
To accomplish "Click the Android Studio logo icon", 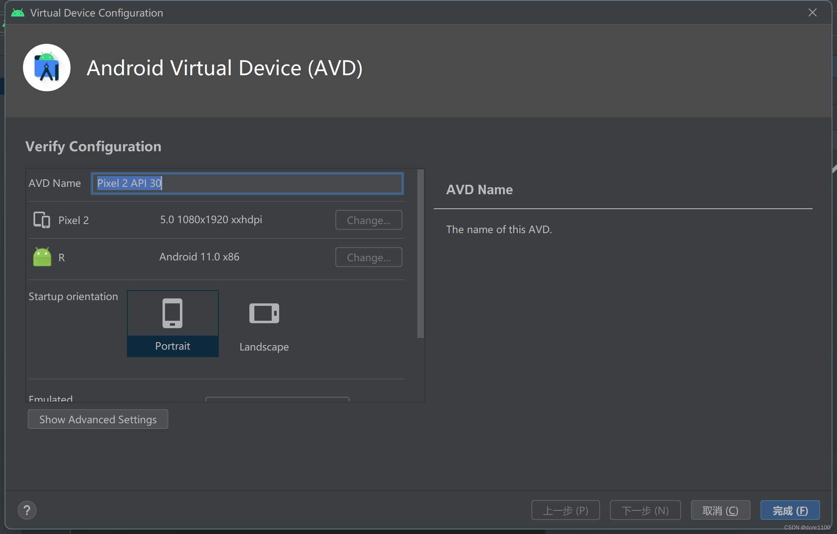I will 47,68.
